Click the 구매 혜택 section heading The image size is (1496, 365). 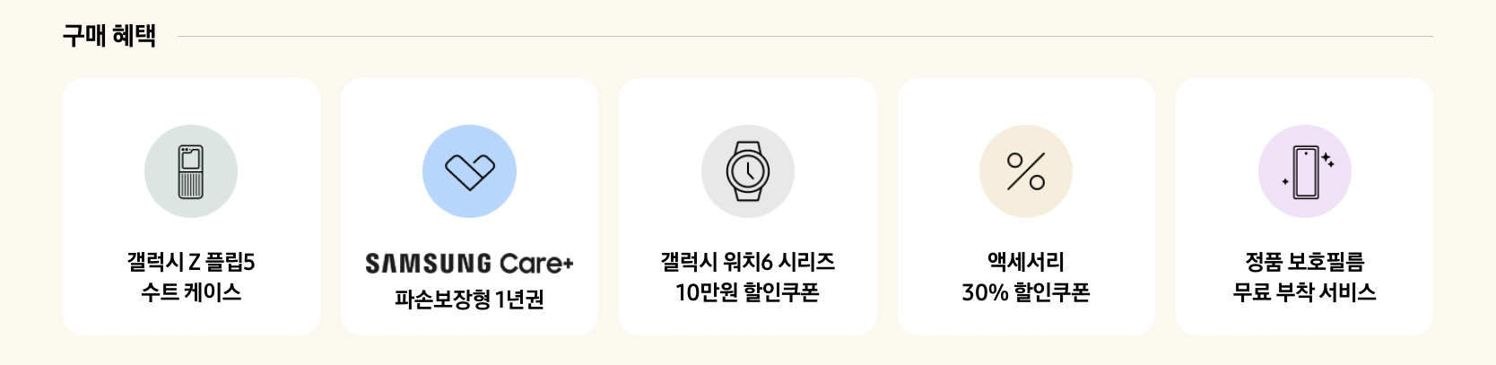click(109, 36)
